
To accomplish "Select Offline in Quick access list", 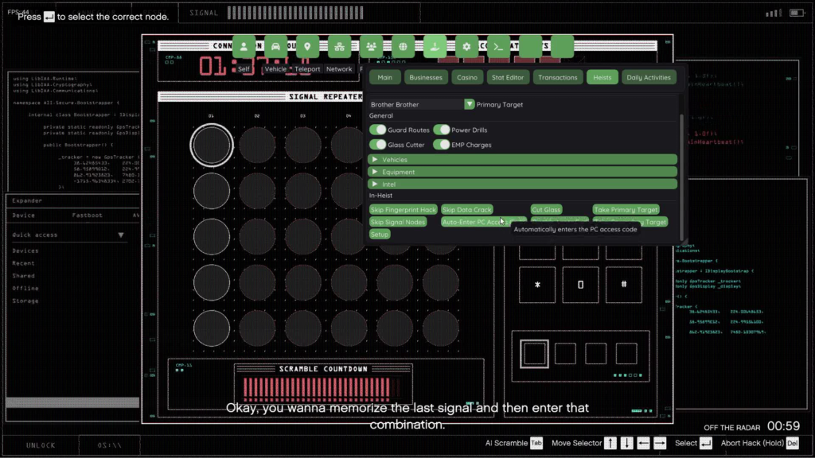I will click(25, 288).
